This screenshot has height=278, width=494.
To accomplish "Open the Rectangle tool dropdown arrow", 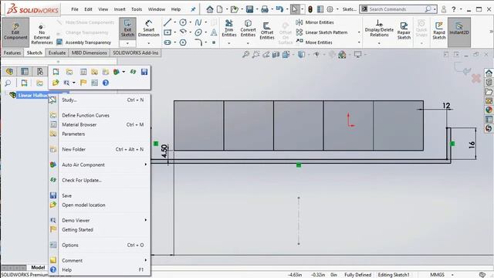I will click(x=175, y=32).
